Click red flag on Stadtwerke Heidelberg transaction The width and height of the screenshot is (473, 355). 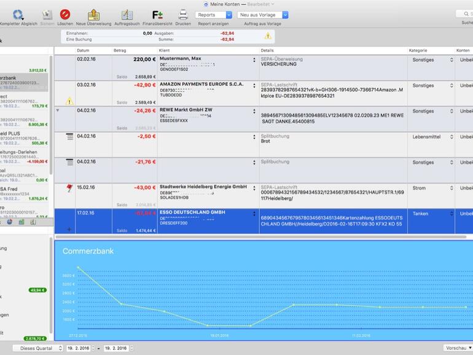pyautogui.click(x=69, y=189)
